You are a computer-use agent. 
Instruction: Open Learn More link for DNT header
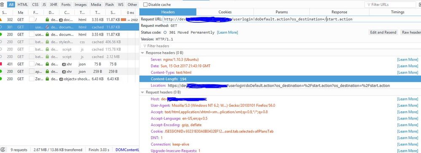click(x=408, y=138)
